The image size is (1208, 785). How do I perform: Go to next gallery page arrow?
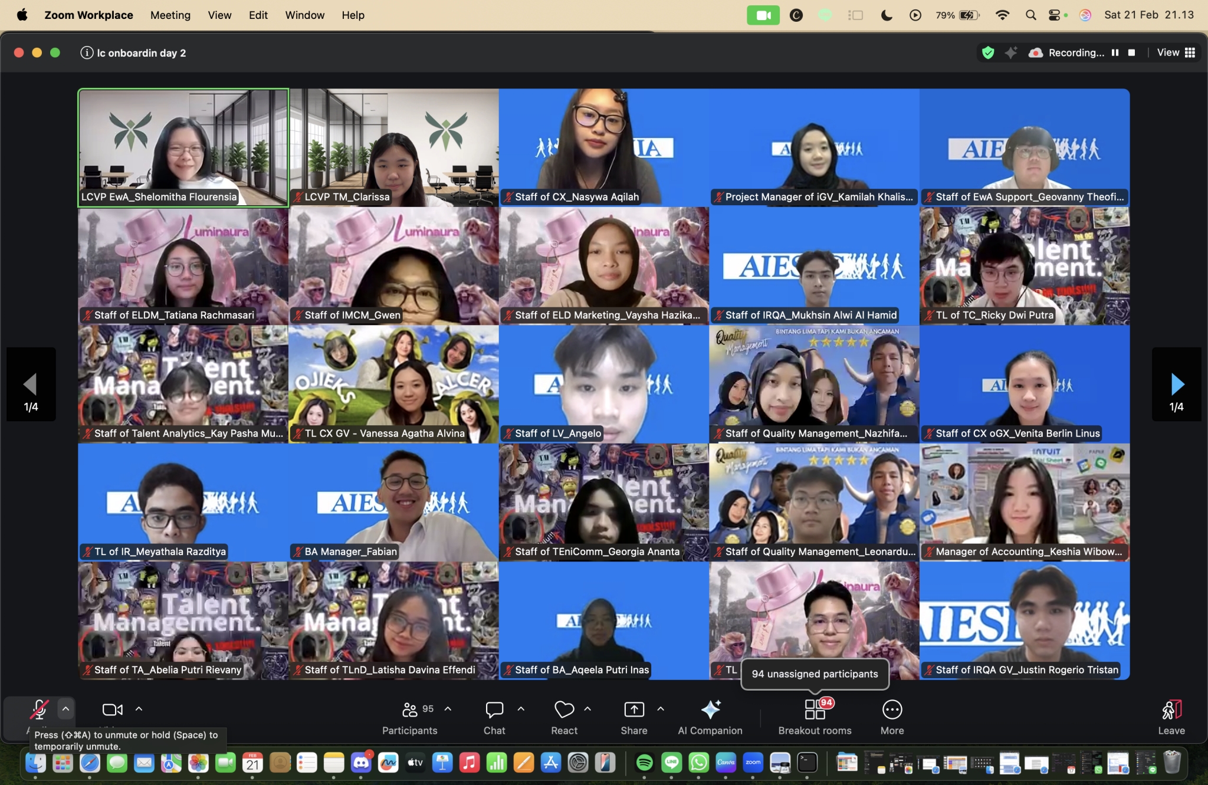tap(1177, 385)
